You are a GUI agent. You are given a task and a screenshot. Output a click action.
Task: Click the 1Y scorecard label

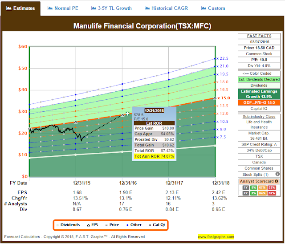point(245,187)
